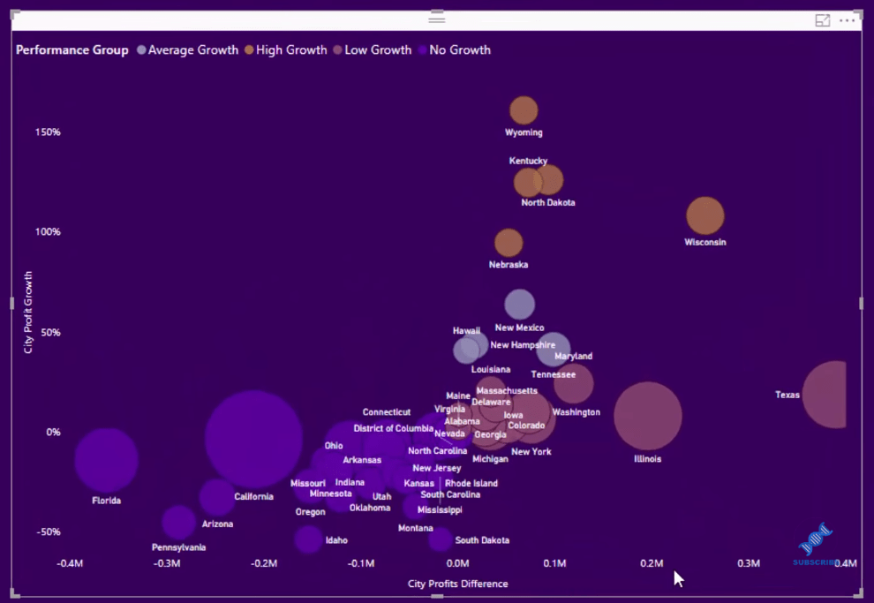The width and height of the screenshot is (874, 603).
Task: Click the Oregon data label
Action: coord(311,511)
